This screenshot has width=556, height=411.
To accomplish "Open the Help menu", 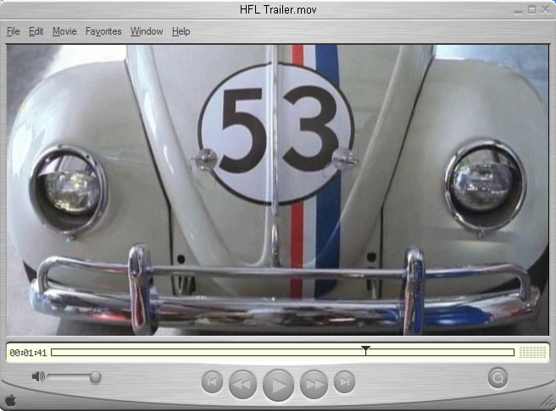I will coord(181,31).
